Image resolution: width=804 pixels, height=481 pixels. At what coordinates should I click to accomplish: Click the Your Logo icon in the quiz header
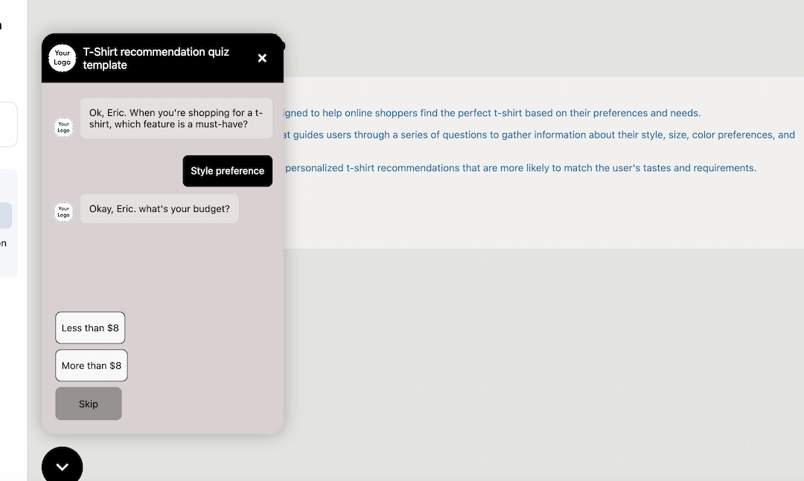tap(62, 58)
